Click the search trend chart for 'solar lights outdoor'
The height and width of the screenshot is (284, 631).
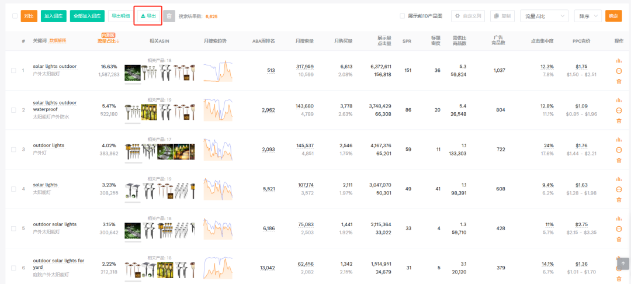[x=219, y=71]
